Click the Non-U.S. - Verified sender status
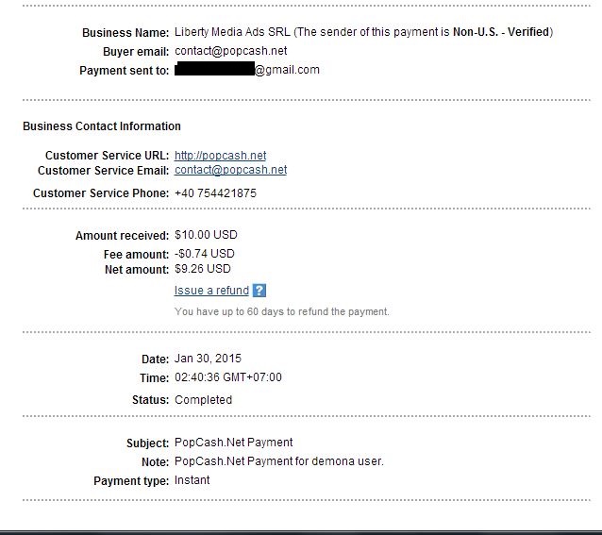This screenshot has width=602, height=535. click(501, 32)
